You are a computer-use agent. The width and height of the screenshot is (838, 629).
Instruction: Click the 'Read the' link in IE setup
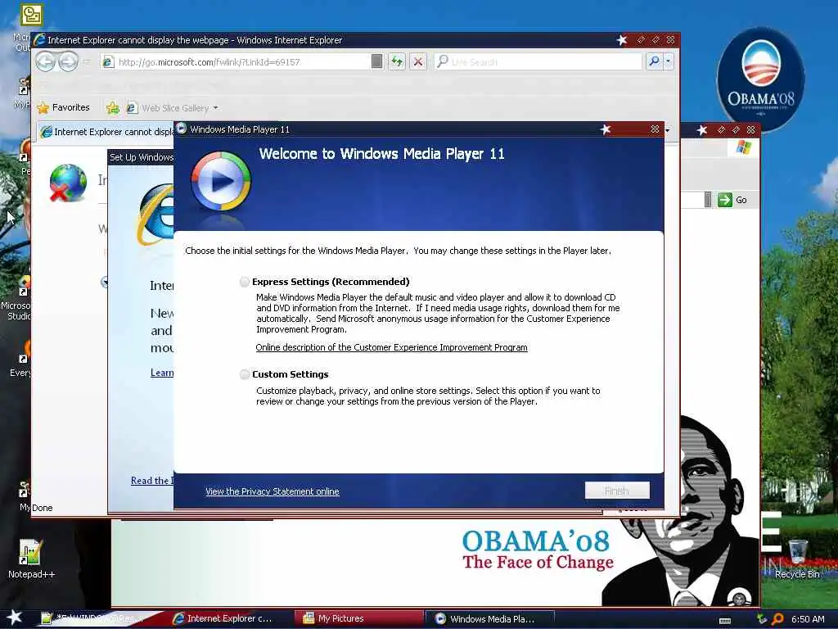tap(151, 480)
